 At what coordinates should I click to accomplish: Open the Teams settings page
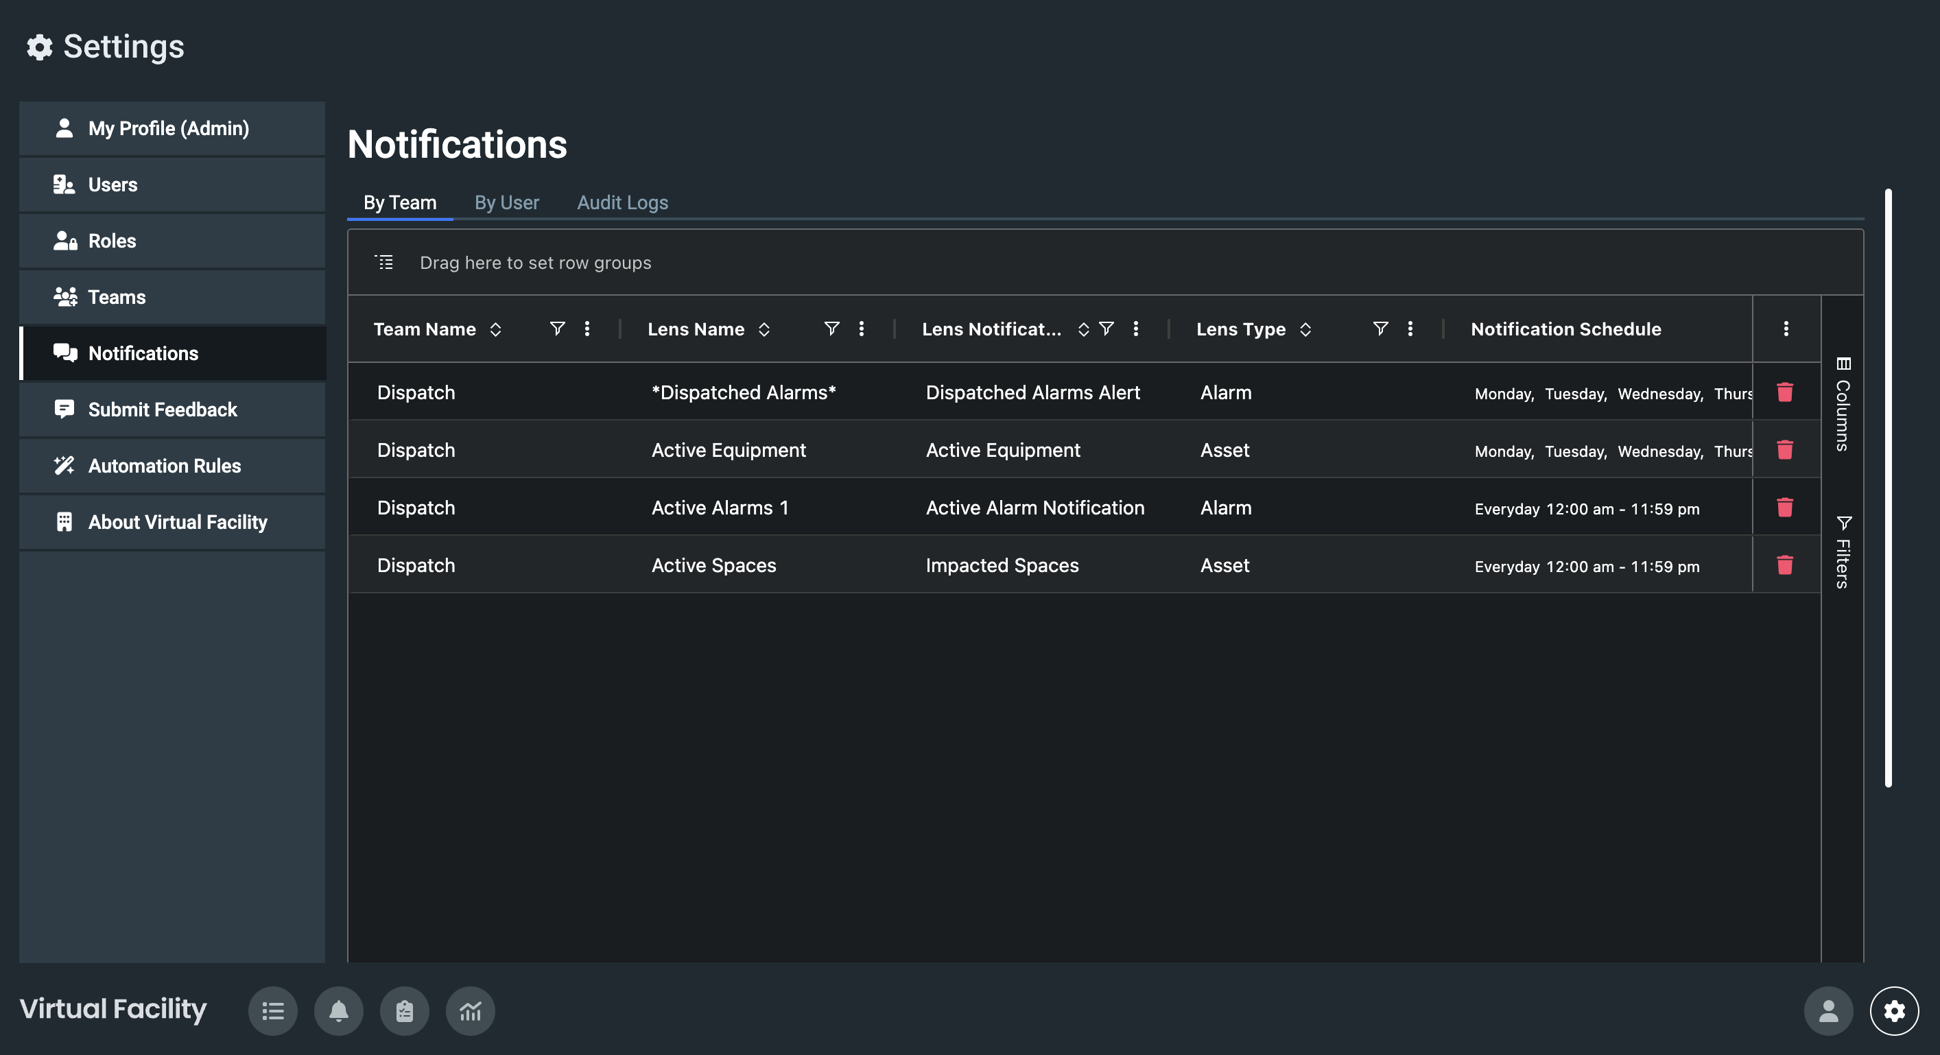tap(117, 297)
